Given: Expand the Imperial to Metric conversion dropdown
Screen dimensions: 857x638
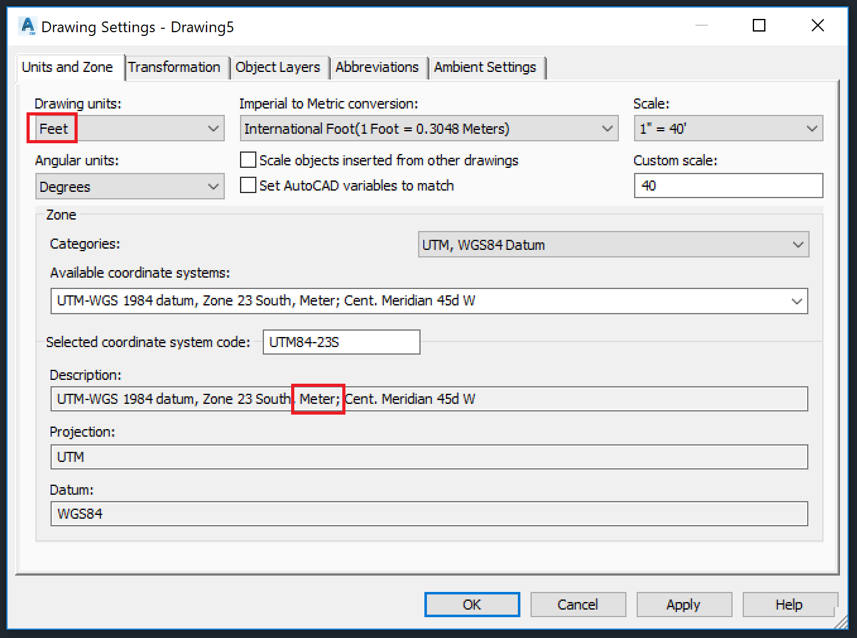Looking at the screenshot, I should tap(429, 129).
